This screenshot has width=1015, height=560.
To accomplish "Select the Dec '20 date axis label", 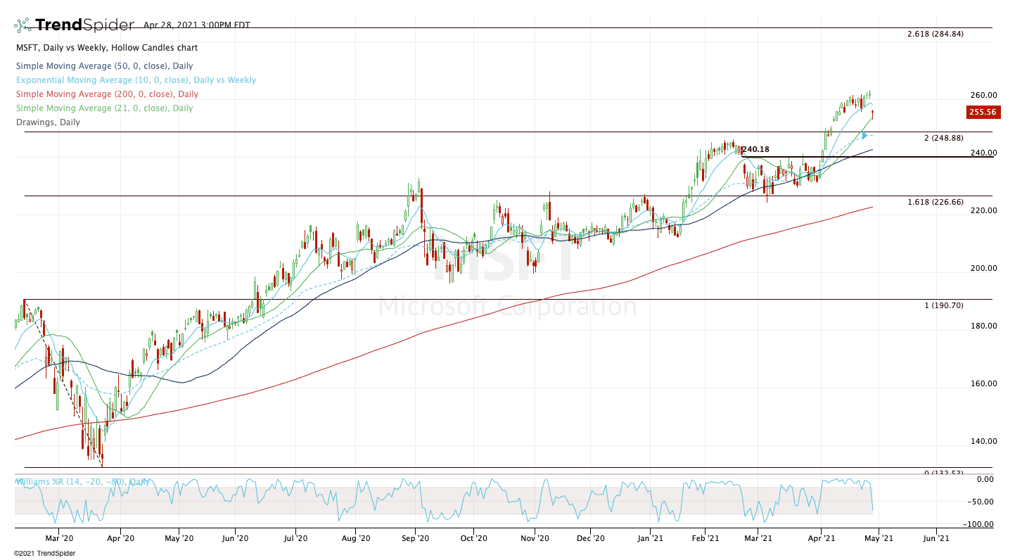I will click(x=591, y=538).
